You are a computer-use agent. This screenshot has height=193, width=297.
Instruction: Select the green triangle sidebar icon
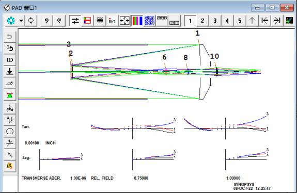(10, 95)
